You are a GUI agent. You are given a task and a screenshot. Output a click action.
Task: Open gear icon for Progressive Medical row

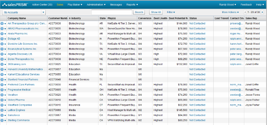pyautogui.click(x=2, y=90)
